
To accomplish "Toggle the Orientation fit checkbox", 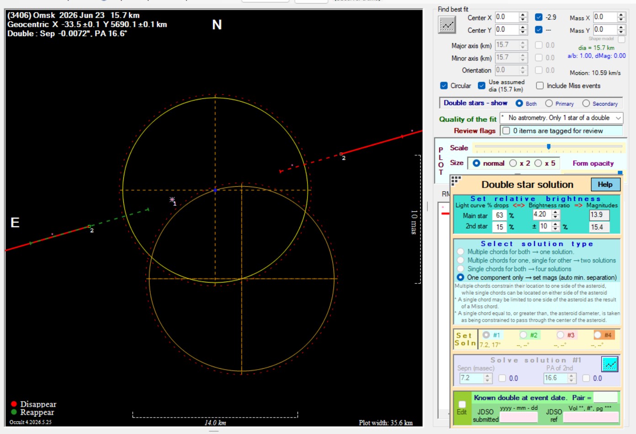I will tap(539, 70).
